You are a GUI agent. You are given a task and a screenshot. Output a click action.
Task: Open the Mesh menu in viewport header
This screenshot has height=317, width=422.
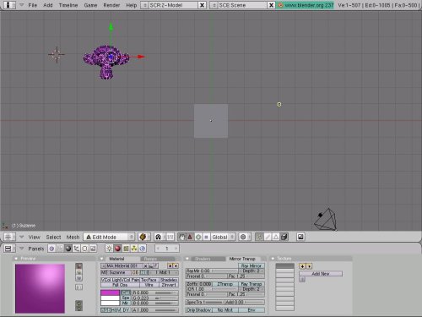(x=73, y=237)
